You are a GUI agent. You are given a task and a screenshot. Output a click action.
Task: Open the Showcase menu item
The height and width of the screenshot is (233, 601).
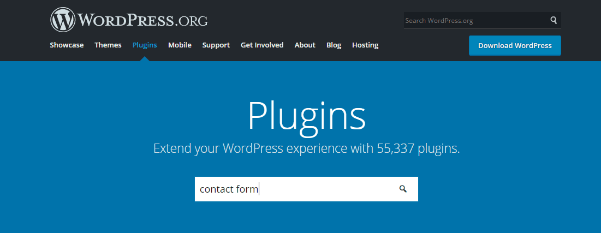(67, 45)
